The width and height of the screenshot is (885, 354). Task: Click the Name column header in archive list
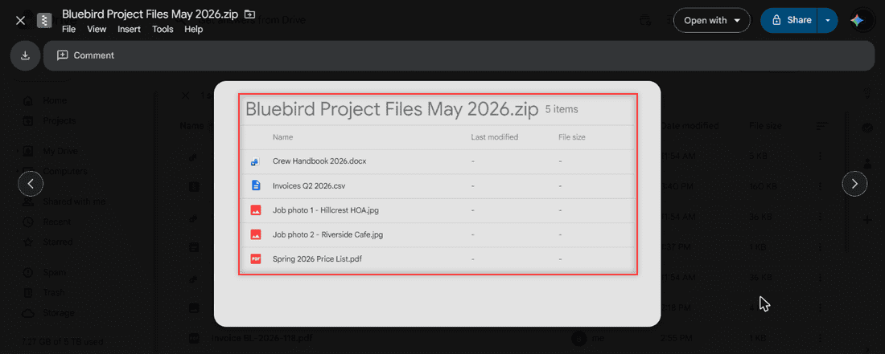pyautogui.click(x=282, y=137)
